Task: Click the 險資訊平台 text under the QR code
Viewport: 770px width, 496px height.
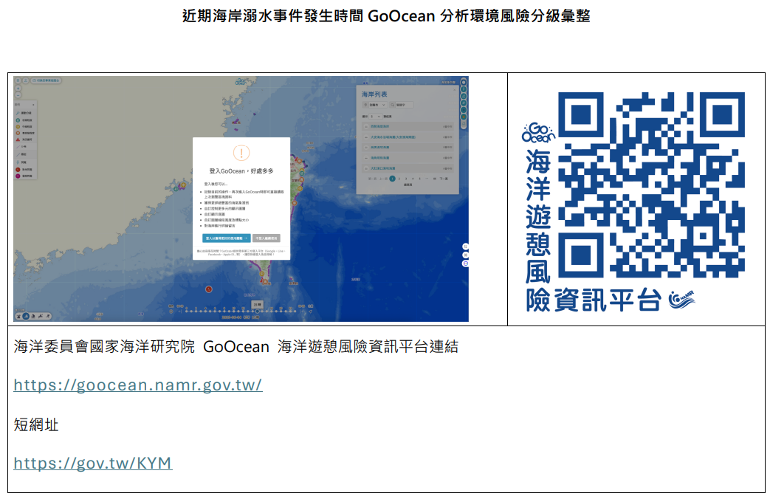Action: tap(594, 300)
